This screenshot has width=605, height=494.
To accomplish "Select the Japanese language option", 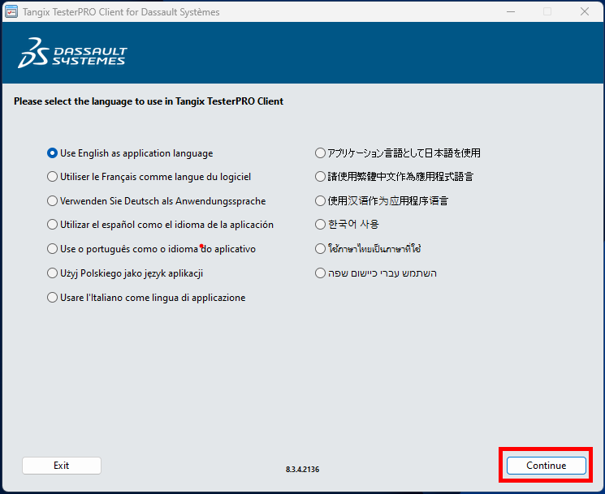I will [320, 152].
